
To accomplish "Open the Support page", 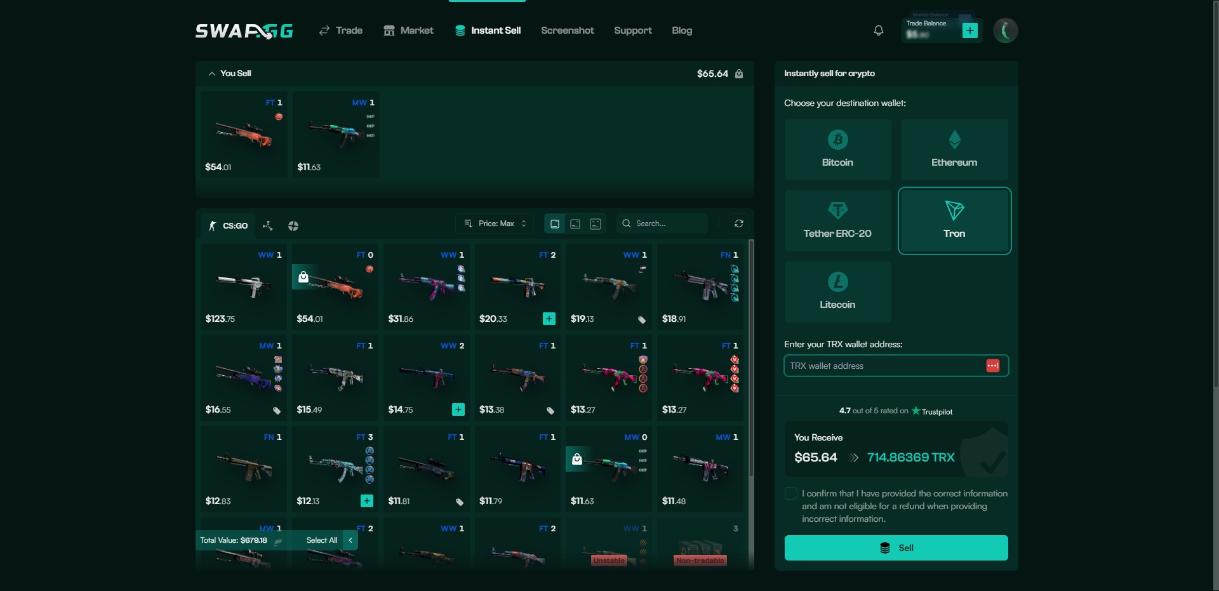I will coord(633,30).
